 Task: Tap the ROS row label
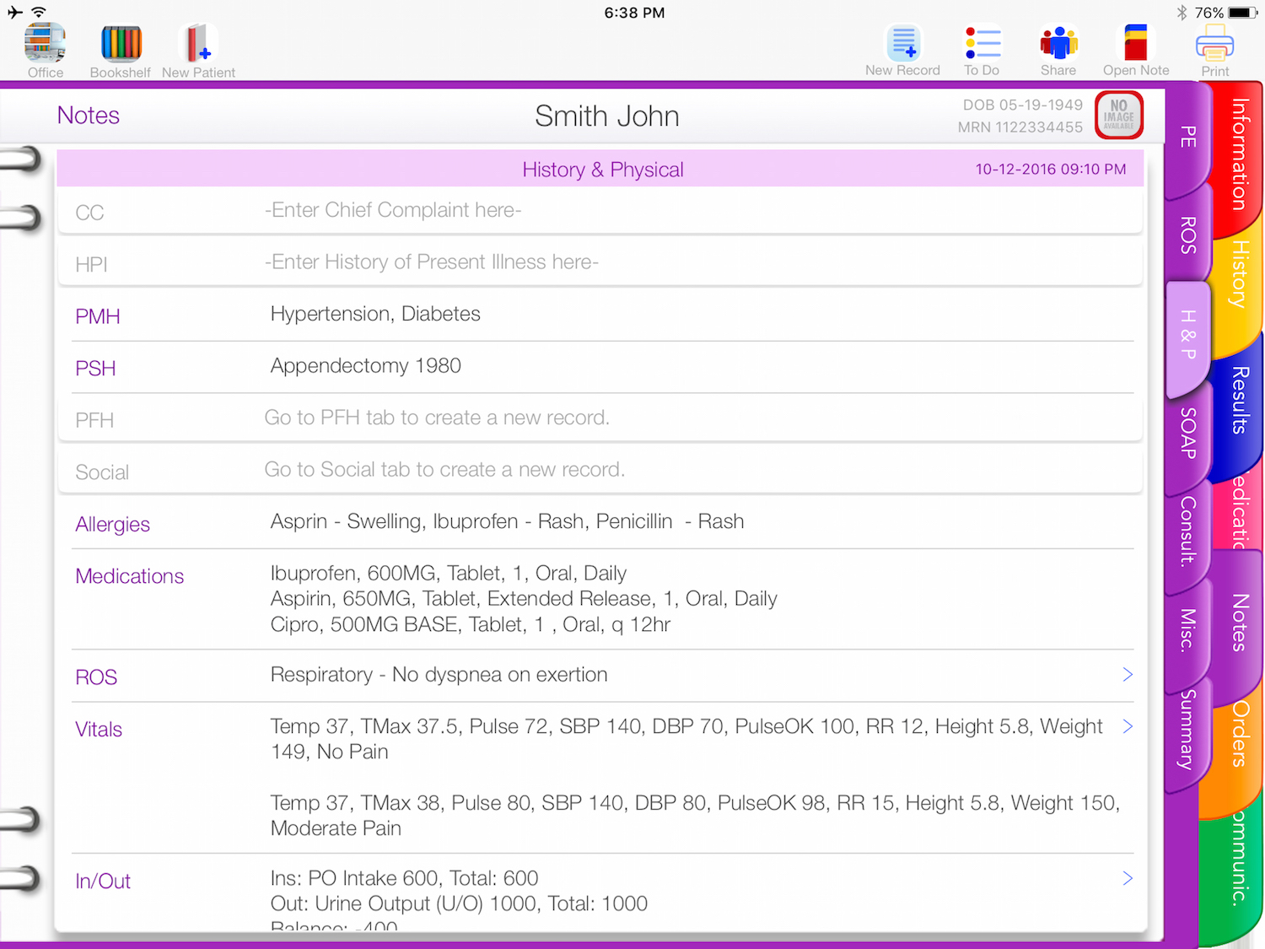96,677
